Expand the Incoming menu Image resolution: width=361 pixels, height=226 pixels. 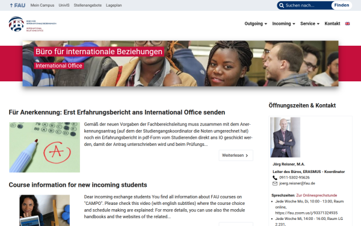click(x=283, y=24)
